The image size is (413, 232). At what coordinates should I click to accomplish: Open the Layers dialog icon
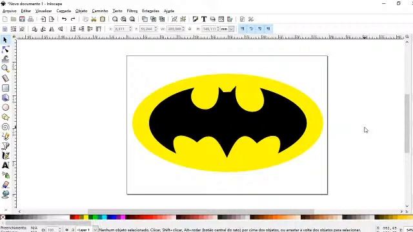(x=212, y=19)
